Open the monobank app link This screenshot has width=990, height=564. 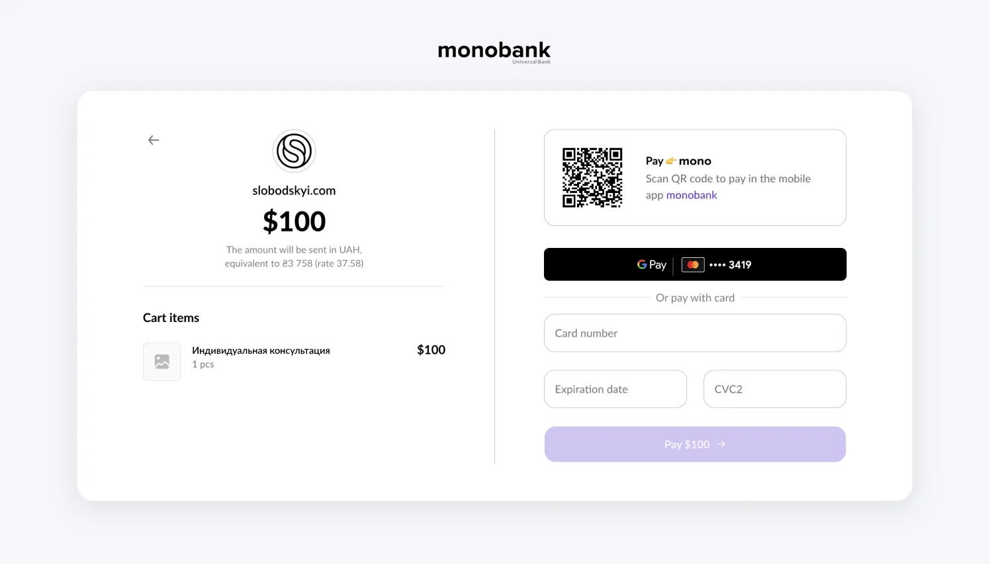click(x=691, y=194)
